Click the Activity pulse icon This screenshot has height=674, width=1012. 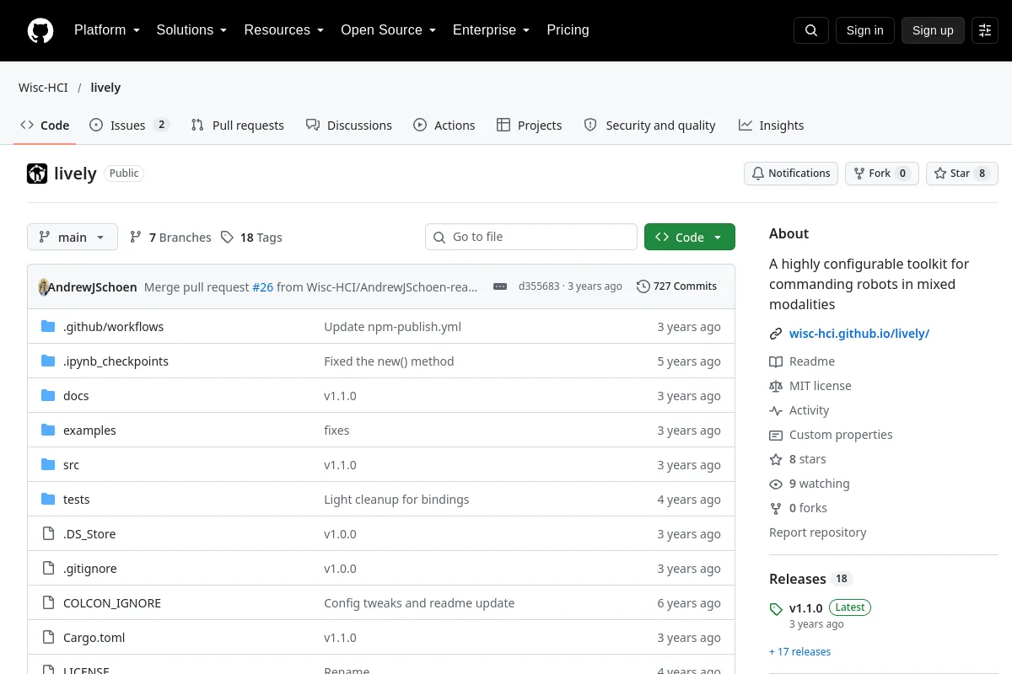click(x=776, y=410)
